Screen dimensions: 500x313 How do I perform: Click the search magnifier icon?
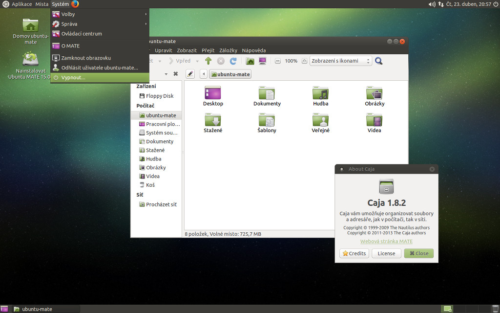tap(378, 61)
